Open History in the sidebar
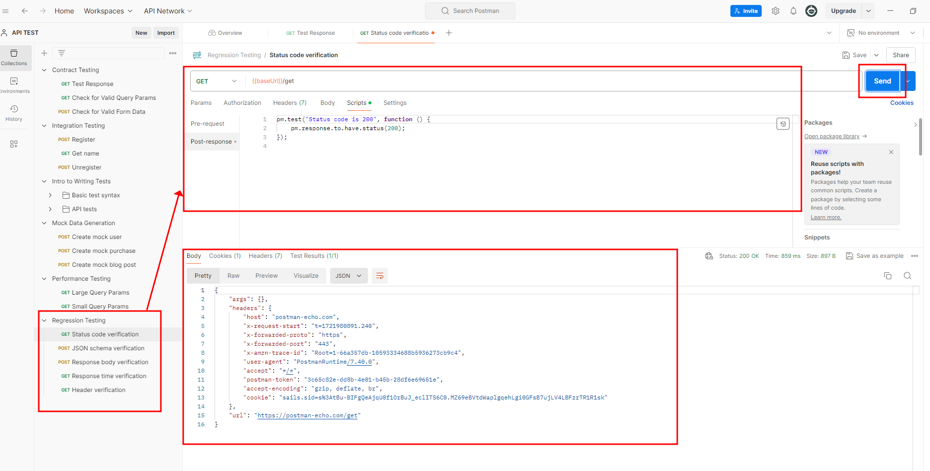Viewport: 930px width, 471px height. click(x=14, y=113)
